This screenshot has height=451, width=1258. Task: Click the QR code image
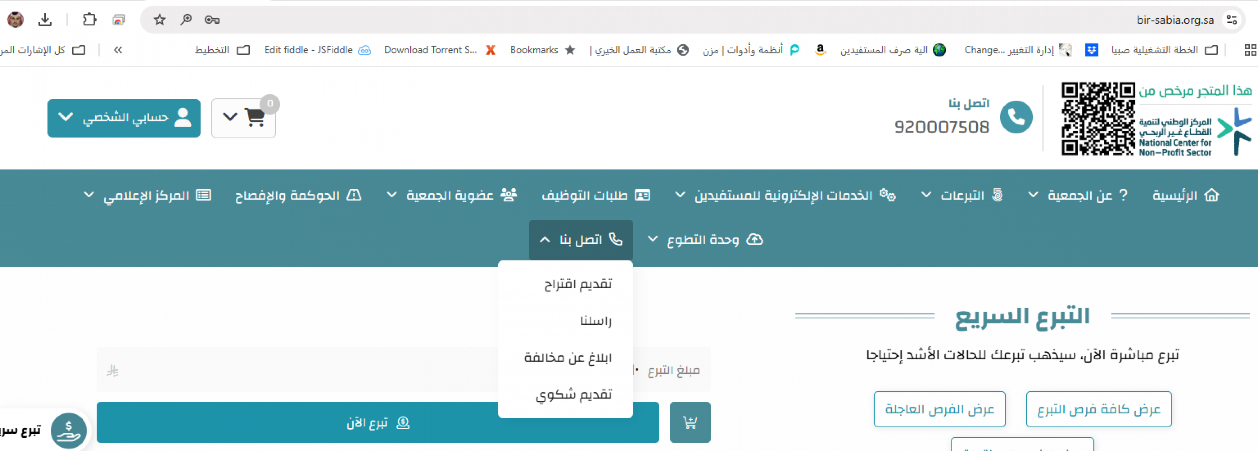click(1097, 119)
